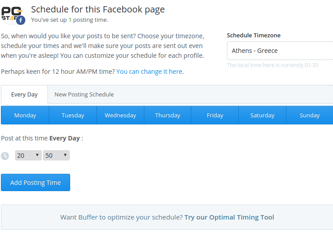Click the PCsteps page logo avatar
Screen dimensions: 333x232
pos(12,14)
